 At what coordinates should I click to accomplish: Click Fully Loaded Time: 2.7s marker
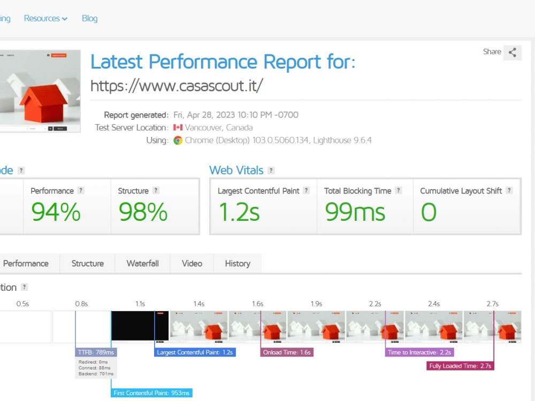pyautogui.click(x=460, y=366)
